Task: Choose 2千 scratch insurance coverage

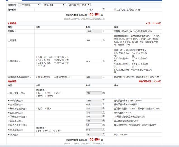Action: (x=37, y=131)
